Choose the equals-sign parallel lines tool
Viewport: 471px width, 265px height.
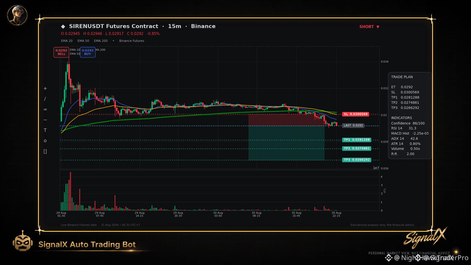(x=45, y=110)
